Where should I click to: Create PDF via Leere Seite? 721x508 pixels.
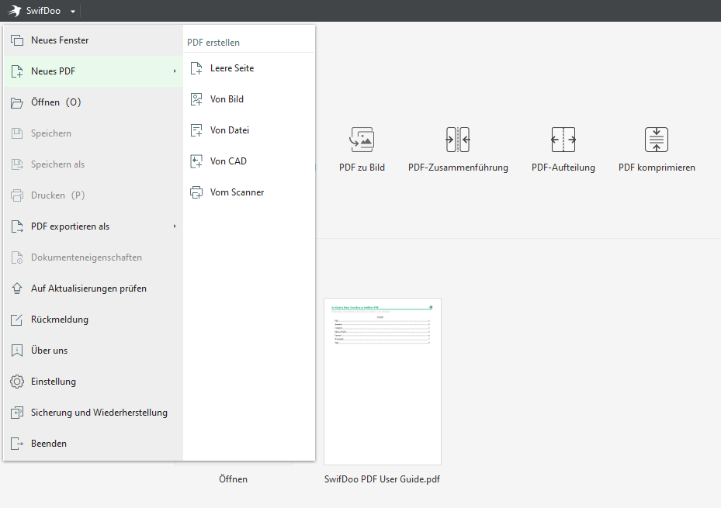pos(249,68)
